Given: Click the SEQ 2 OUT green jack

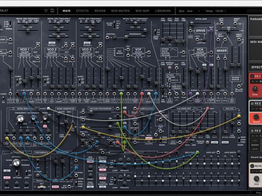Looking at the screenshot, I should click(x=197, y=152).
